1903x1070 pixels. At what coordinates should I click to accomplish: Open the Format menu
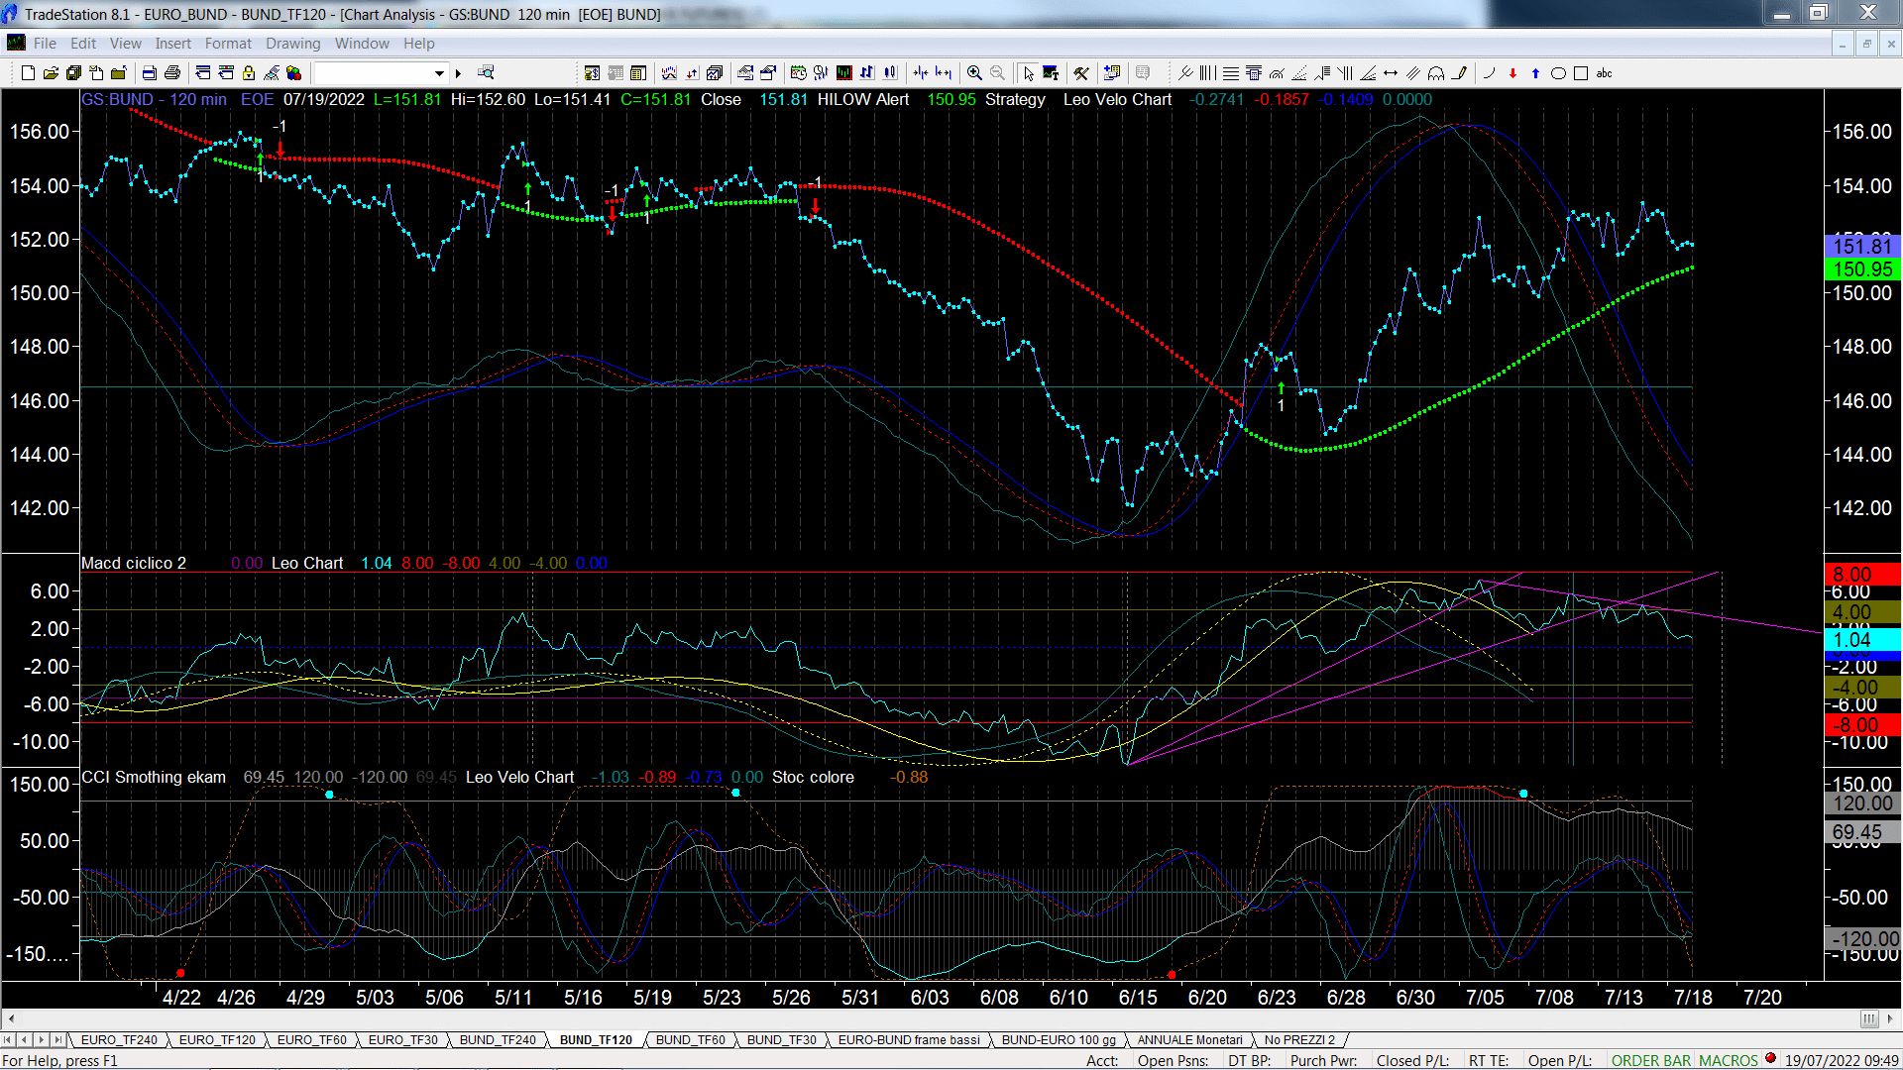228,44
